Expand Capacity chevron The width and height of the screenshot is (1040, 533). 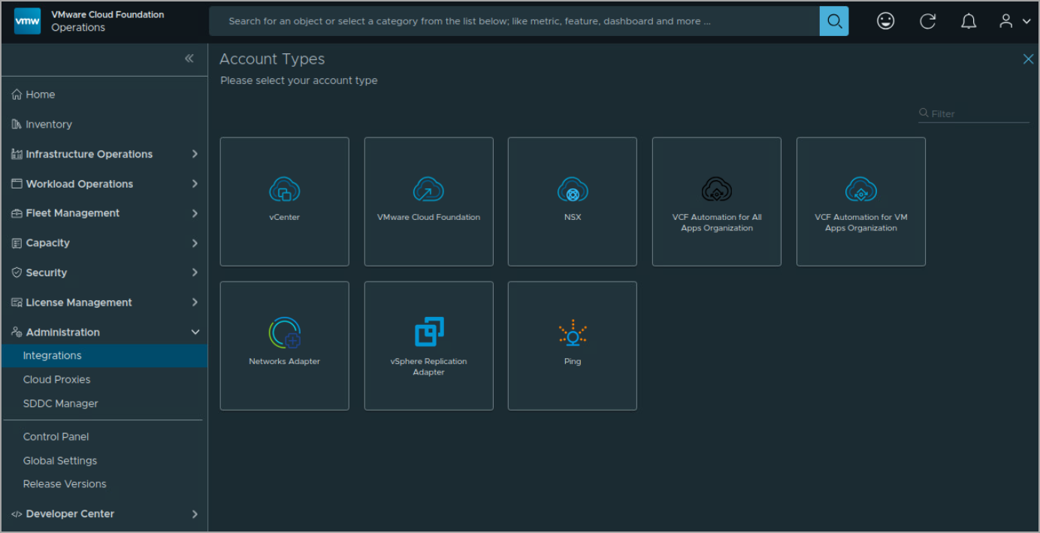tap(195, 243)
